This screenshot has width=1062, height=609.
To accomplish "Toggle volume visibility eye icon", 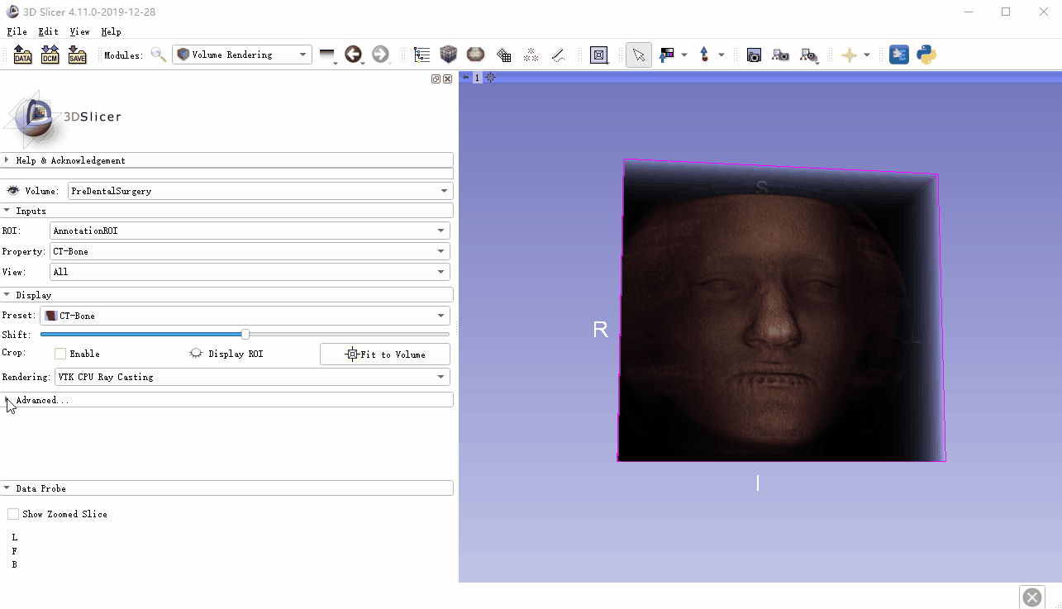I will (12, 191).
